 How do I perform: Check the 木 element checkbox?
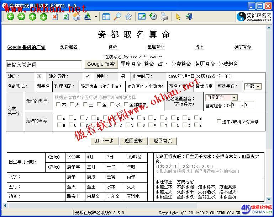tap(58, 104)
